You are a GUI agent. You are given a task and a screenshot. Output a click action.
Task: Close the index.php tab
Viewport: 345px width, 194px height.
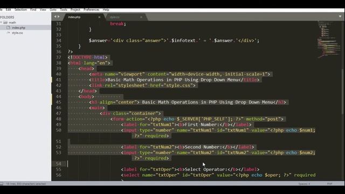coord(99,17)
